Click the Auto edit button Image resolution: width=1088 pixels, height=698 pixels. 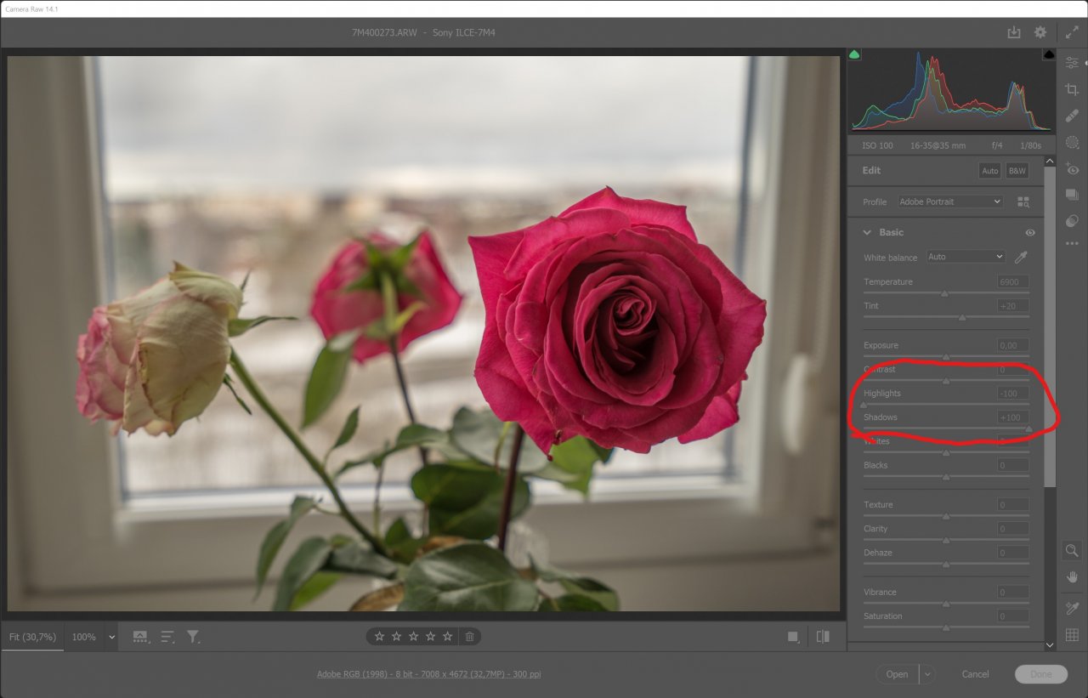point(990,171)
